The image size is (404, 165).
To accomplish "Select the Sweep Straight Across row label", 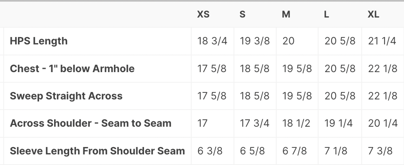I will (66, 96).
